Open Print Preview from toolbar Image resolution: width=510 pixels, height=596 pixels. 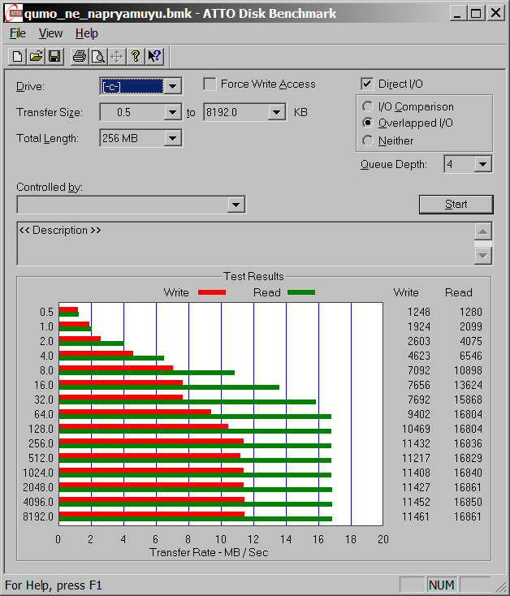(98, 56)
